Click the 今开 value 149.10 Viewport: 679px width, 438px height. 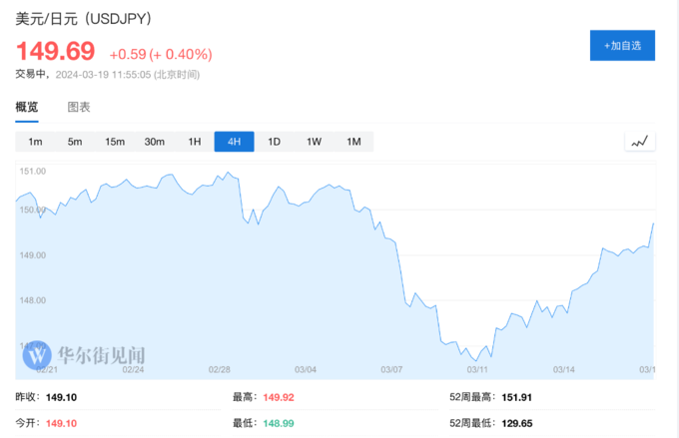click(62, 423)
